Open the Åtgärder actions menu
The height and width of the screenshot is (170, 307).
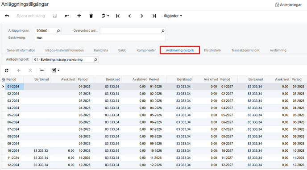pyautogui.click(x=173, y=16)
